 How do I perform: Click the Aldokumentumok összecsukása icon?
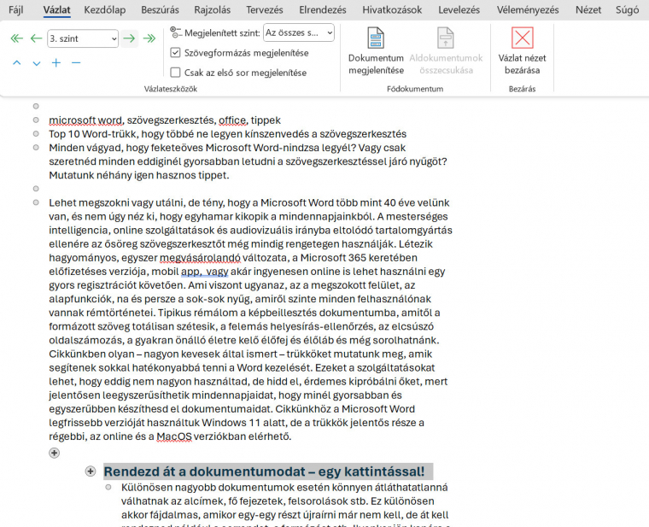tap(446, 38)
